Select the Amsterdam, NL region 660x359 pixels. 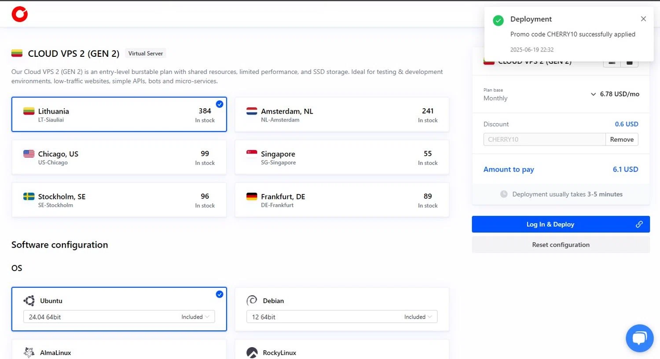tap(342, 114)
